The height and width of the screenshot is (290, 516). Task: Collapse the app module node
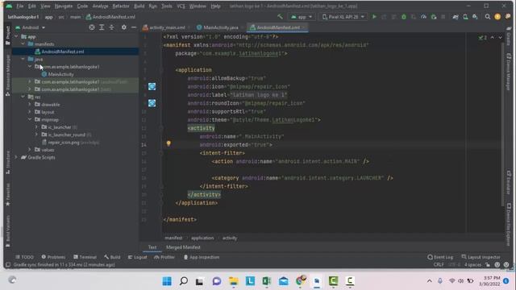(x=16, y=36)
